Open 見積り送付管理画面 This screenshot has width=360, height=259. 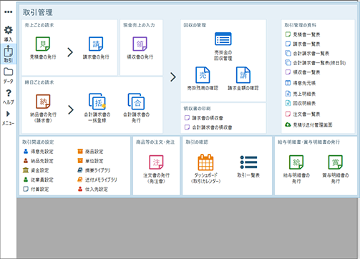308,124
